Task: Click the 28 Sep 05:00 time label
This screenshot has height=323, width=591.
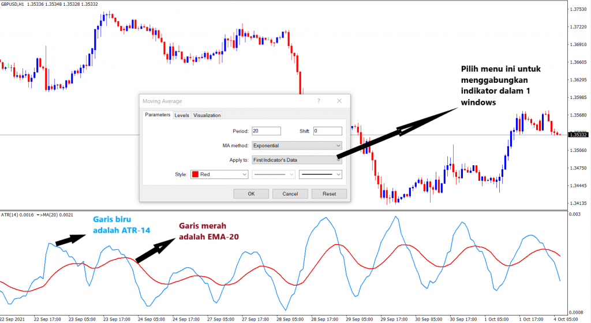Action: [x=290, y=319]
